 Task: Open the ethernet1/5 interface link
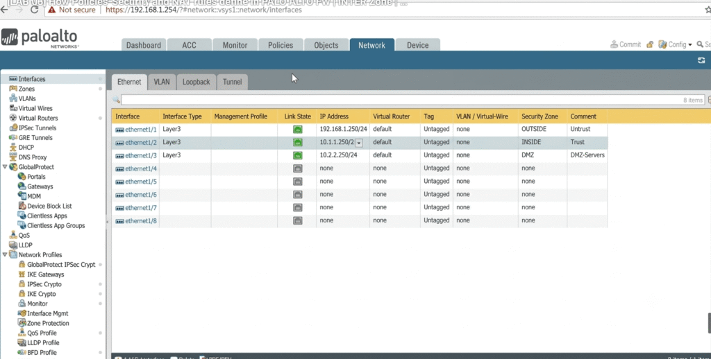(x=140, y=182)
